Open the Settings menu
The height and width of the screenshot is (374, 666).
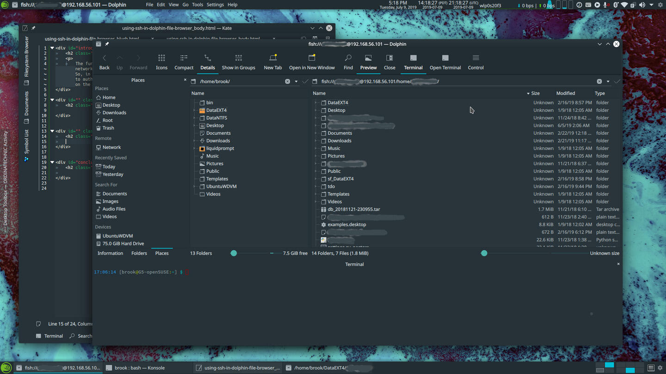[215, 5]
